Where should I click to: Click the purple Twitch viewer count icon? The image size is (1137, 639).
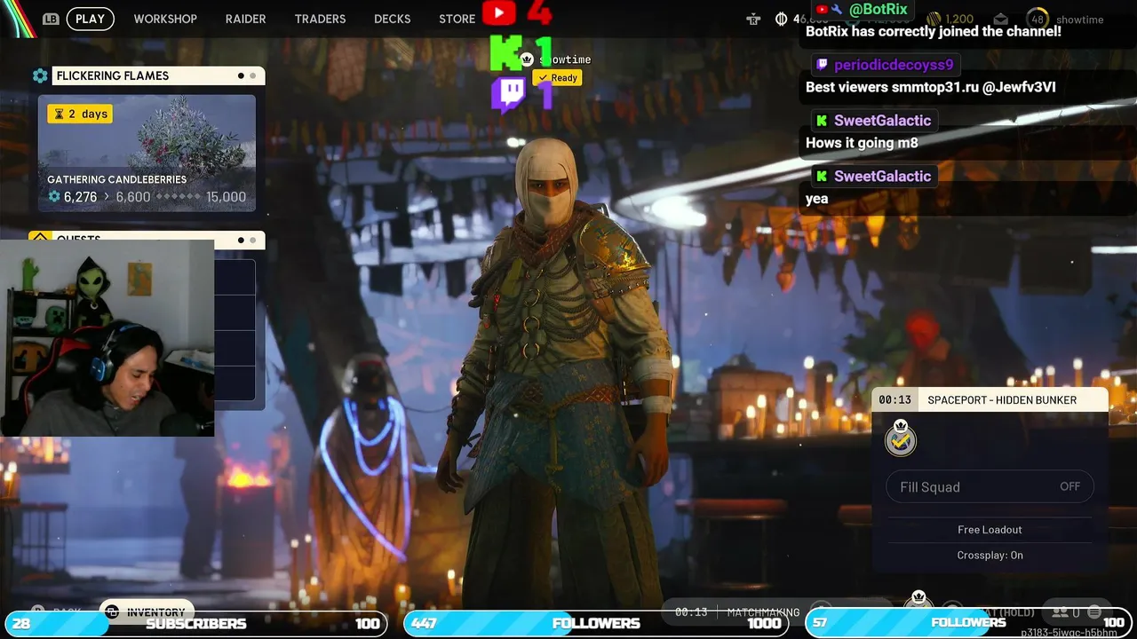click(508, 94)
